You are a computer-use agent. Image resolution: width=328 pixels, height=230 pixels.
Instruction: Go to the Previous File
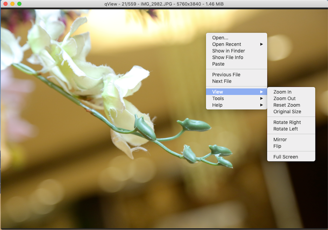226,75
